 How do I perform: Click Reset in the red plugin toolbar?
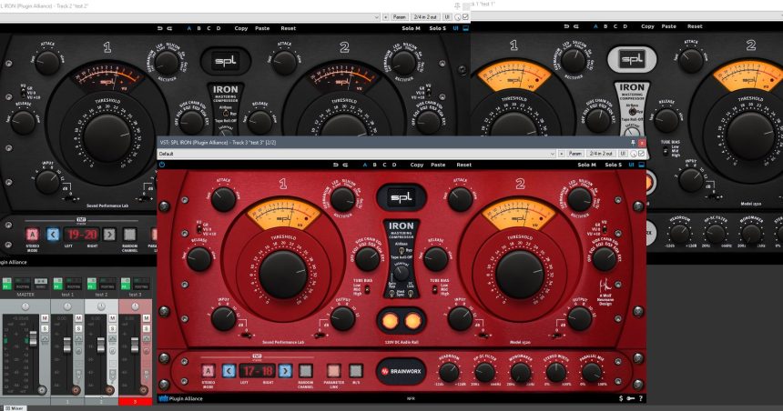pyautogui.click(x=464, y=165)
